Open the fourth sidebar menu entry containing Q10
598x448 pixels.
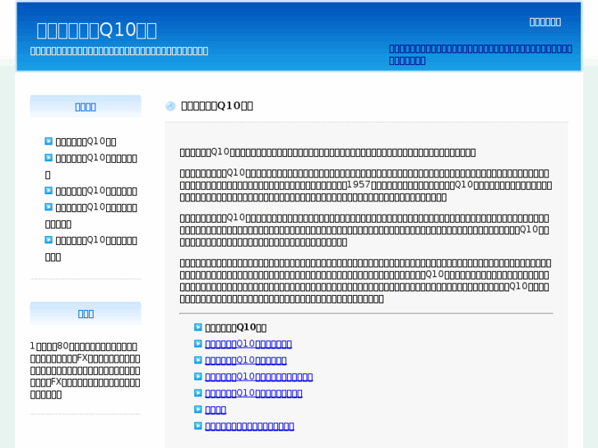pyautogui.click(x=91, y=215)
